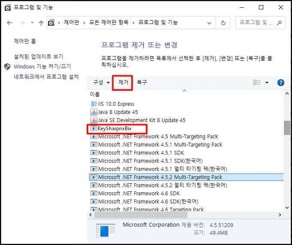Screen dimensions: 292x245
Task: Click the 모든 제어판 항목 breadcrumb
Action: coord(109,23)
